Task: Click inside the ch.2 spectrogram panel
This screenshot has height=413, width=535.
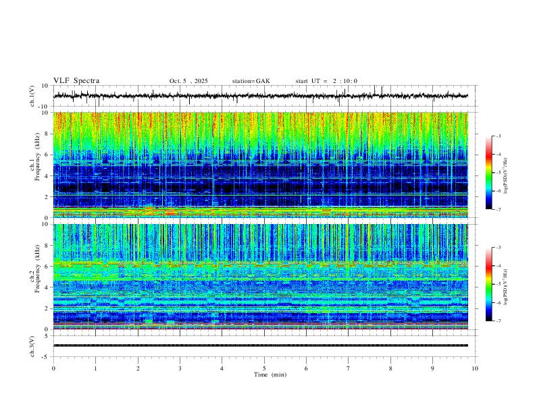Action: click(x=260, y=277)
